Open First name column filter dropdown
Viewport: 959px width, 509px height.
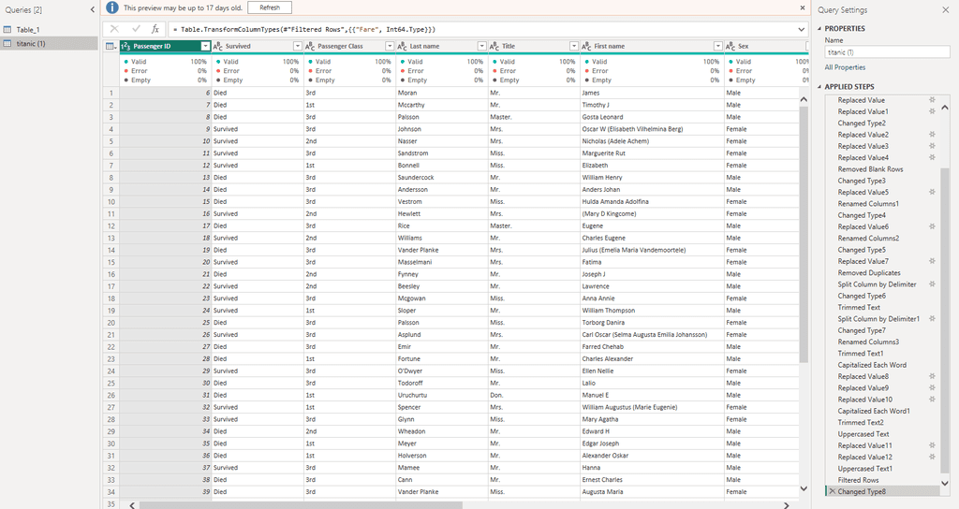pos(718,47)
